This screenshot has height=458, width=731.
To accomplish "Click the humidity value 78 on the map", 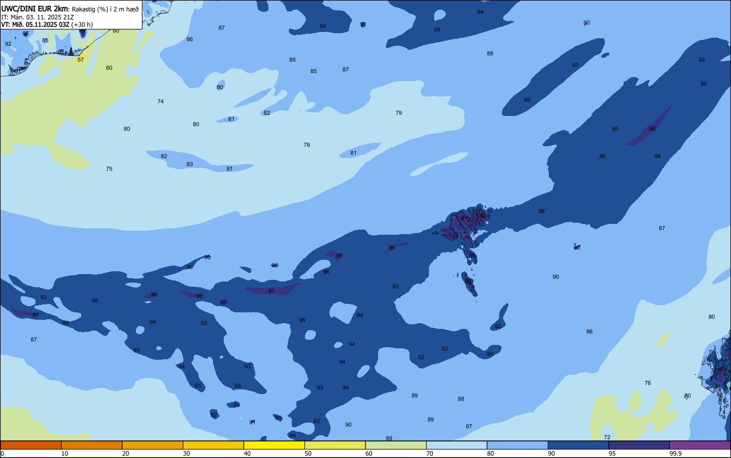I will point(307,145).
